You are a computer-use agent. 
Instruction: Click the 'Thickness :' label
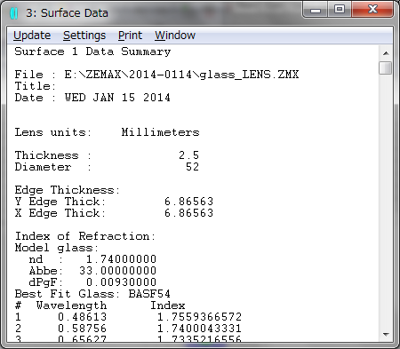tap(53, 155)
